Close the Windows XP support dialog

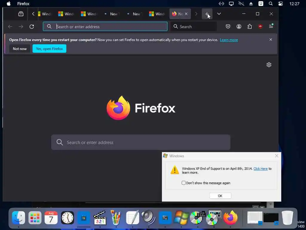[277, 156]
